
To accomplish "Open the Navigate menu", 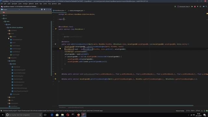I will point(14,4).
